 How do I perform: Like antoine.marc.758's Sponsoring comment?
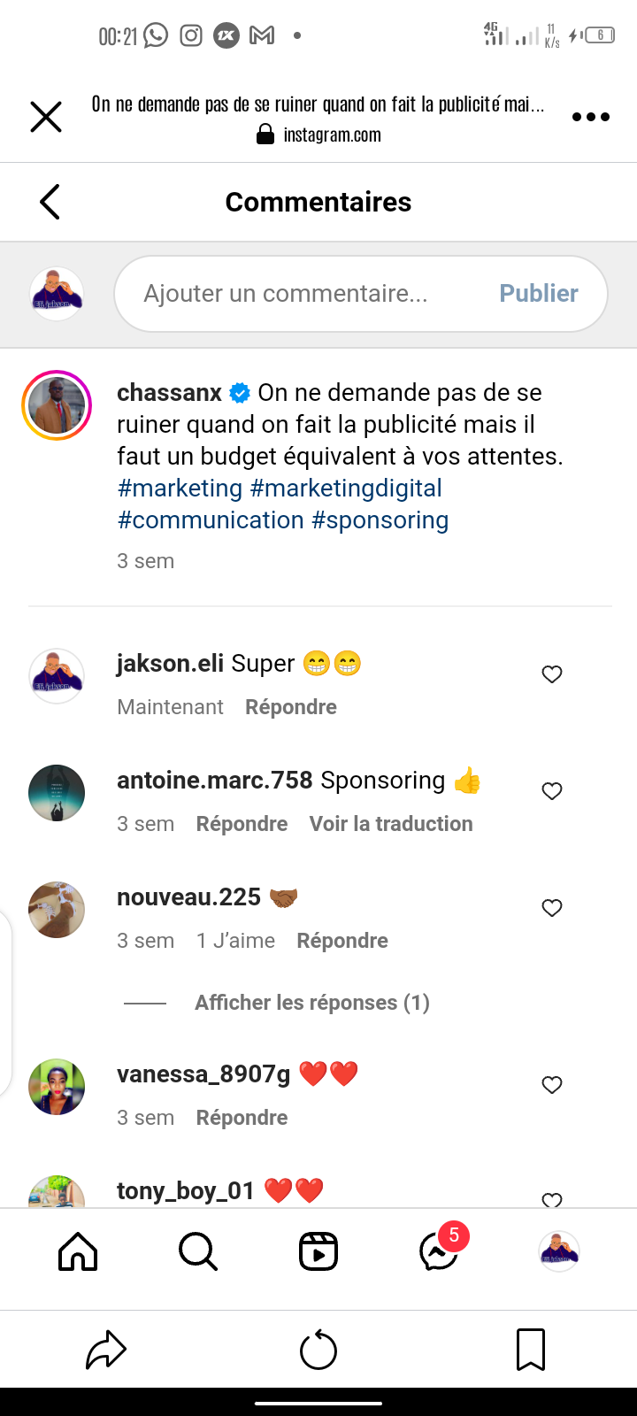(x=552, y=791)
